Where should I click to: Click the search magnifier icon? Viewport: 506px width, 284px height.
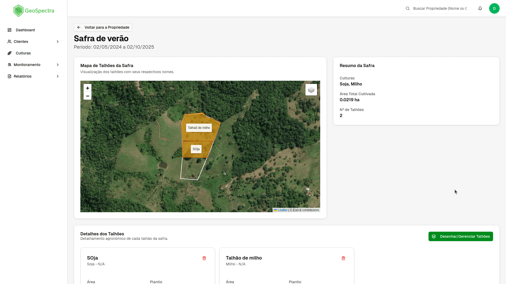[x=408, y=8]
